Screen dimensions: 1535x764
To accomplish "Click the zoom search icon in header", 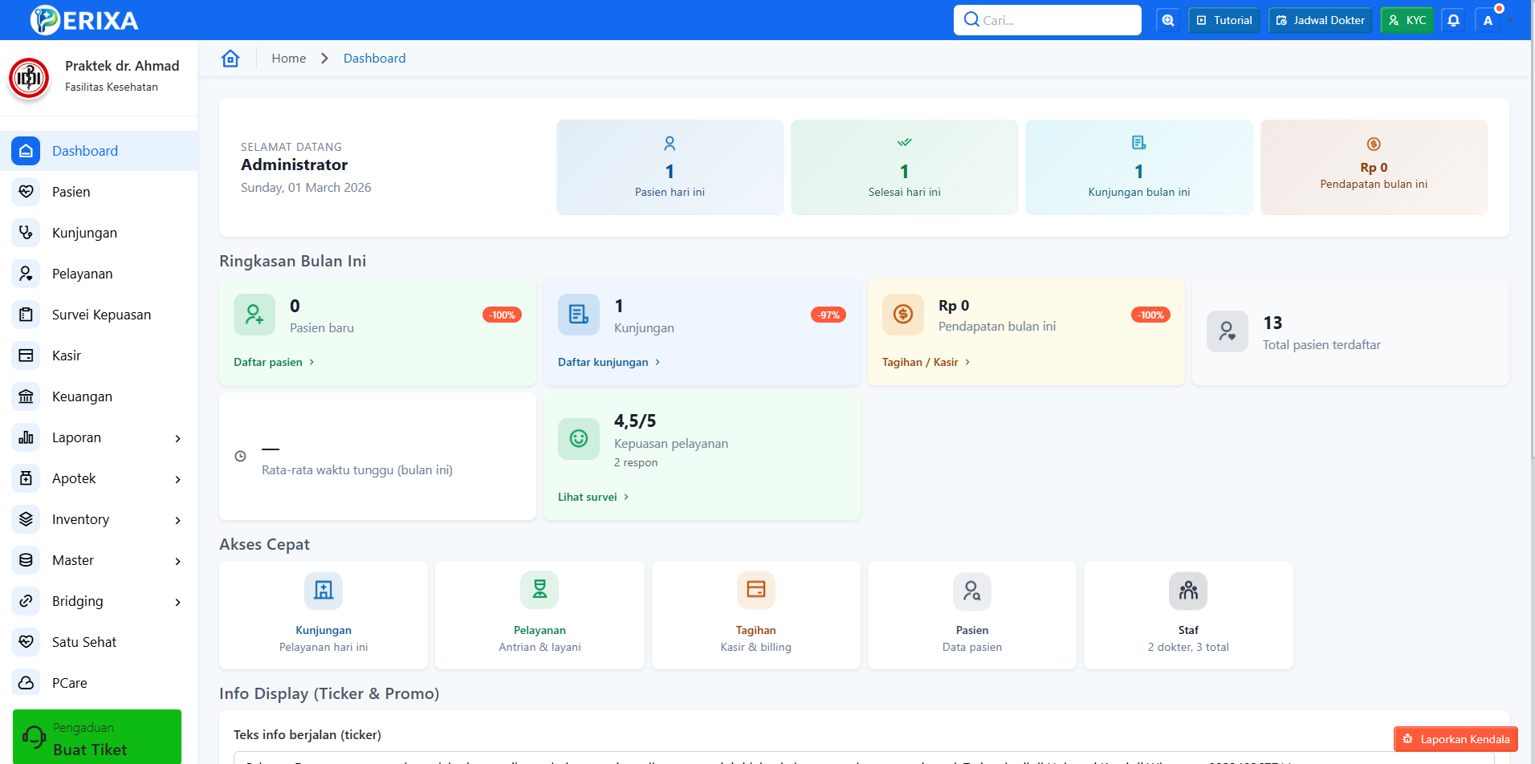I will (1168, 20).
